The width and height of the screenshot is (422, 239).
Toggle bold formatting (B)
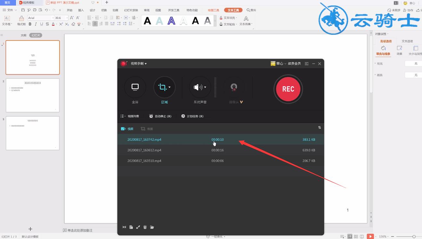[x=30, y=24]
